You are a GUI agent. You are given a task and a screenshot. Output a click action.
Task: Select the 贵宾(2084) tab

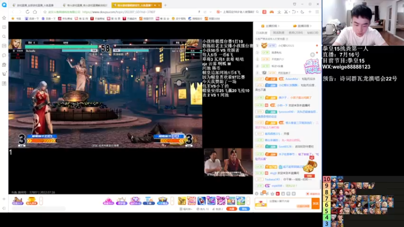point(295,33)
